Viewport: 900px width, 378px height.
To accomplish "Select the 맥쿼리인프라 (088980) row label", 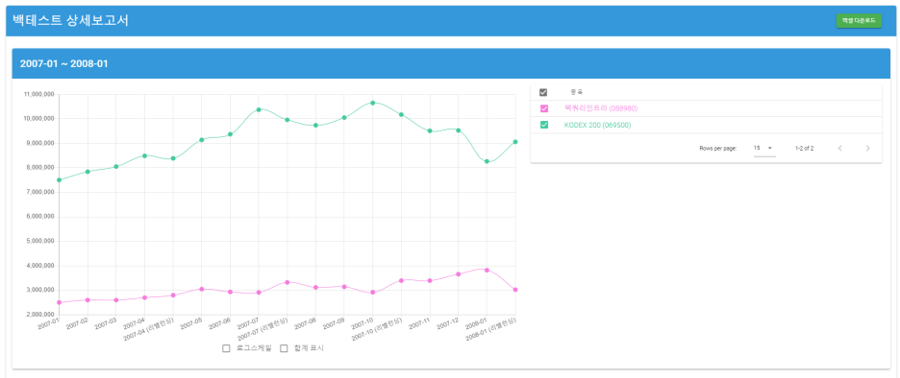I will [601, 108].
